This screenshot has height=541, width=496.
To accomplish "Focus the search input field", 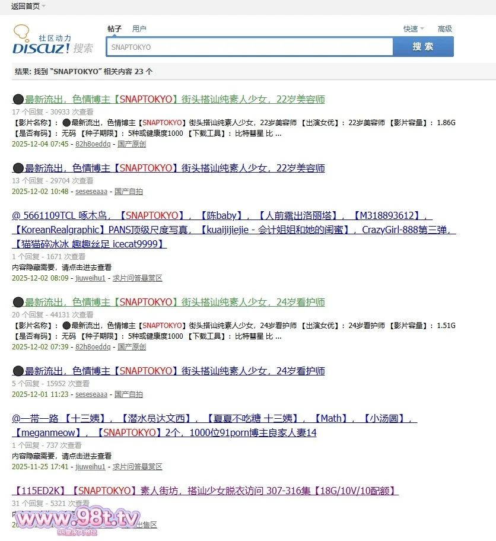I will point(249,47).
